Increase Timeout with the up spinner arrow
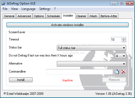The image size is (135, 98). 124,38
